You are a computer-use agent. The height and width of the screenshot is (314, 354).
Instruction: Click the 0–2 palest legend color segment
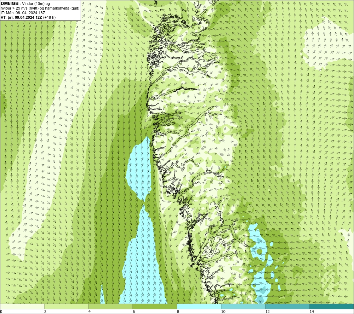click(22, 306)
